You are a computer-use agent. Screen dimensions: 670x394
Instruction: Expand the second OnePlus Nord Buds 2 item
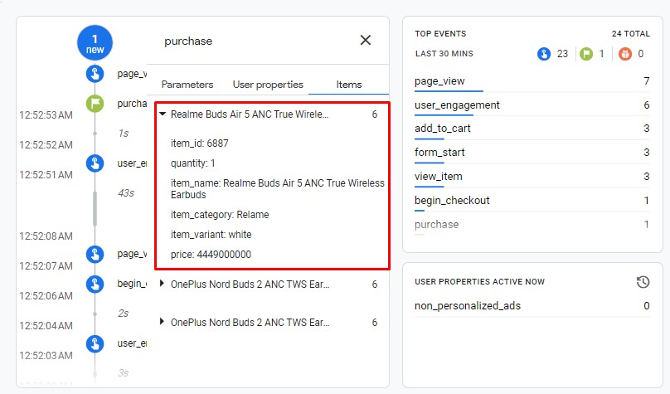click(163, 322)
